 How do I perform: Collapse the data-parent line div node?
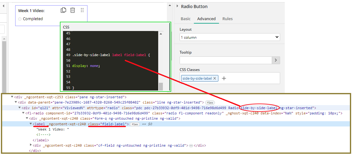click(x=16, y=102)
